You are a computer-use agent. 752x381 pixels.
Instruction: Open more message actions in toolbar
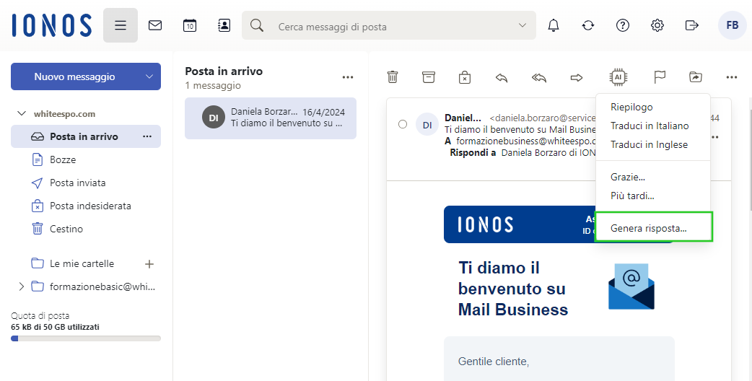(x=731, y=77)
